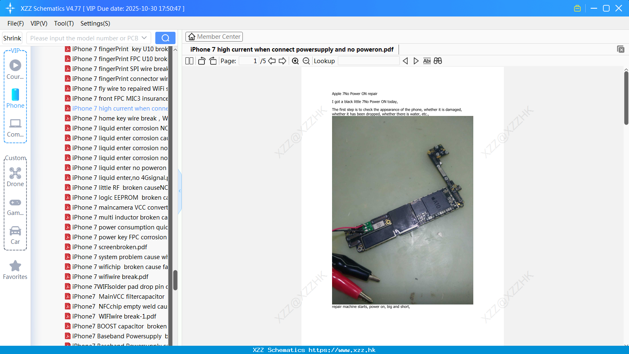
Task: Open iPhone 7 screenbroken.pdf
Action: (x=106, y=247)
